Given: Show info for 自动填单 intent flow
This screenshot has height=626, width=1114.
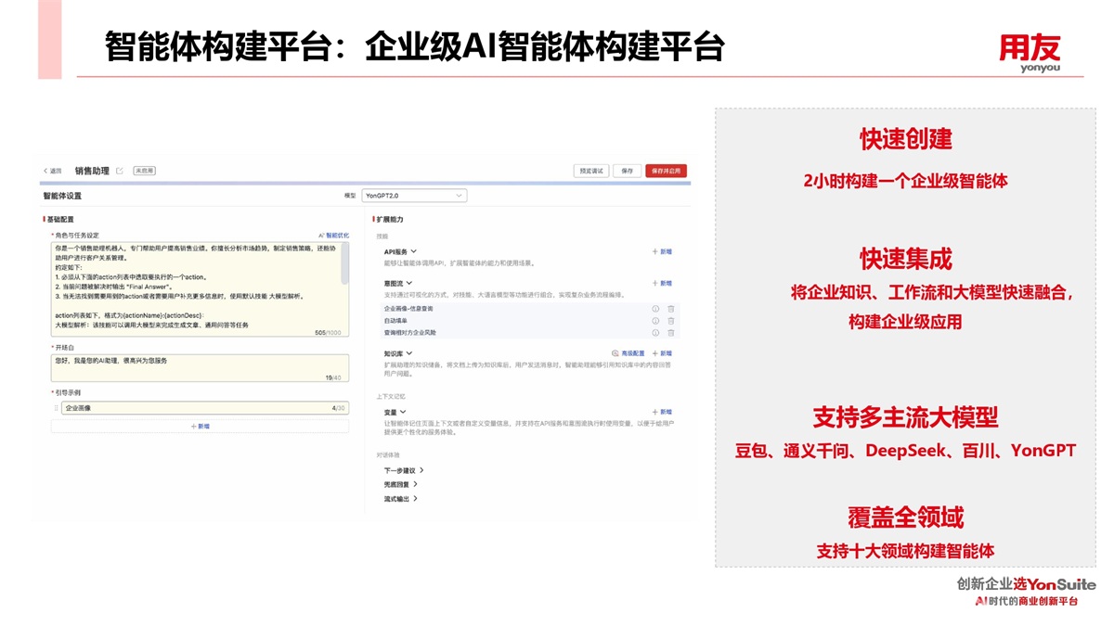Looking at the screenshot, I should tap(655, 321).
